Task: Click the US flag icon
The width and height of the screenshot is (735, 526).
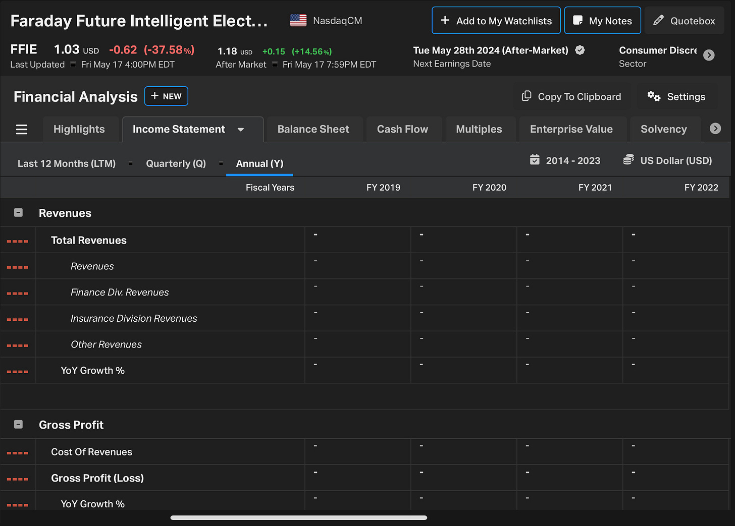Action: pos(298,21)
